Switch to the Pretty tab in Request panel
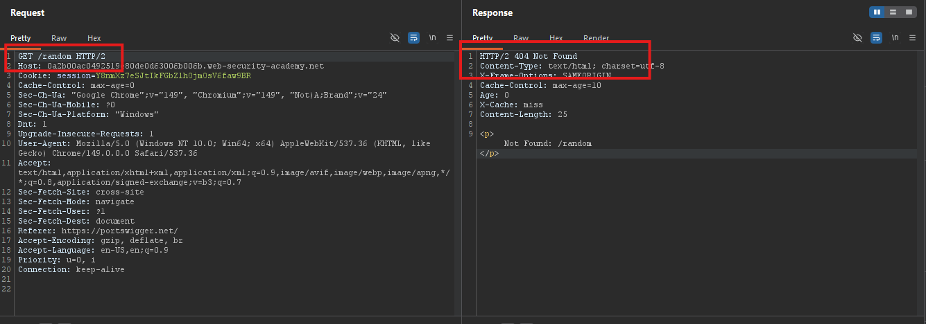 pyautogui.click(x=21, y=38)
